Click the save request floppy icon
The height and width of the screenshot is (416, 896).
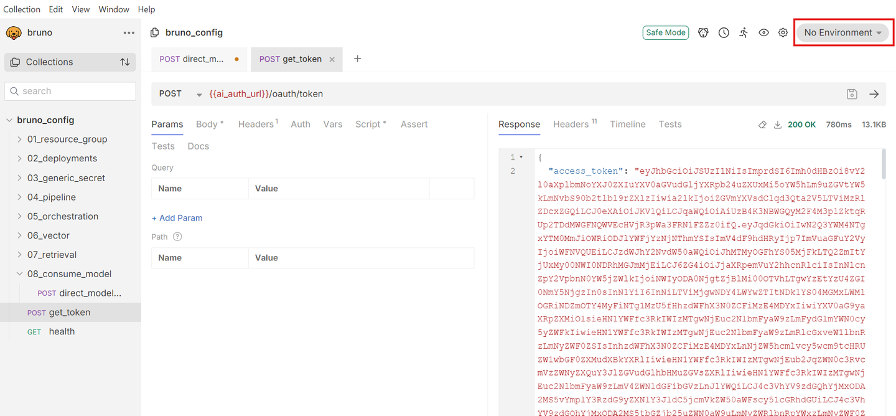(x=852, y=94)
